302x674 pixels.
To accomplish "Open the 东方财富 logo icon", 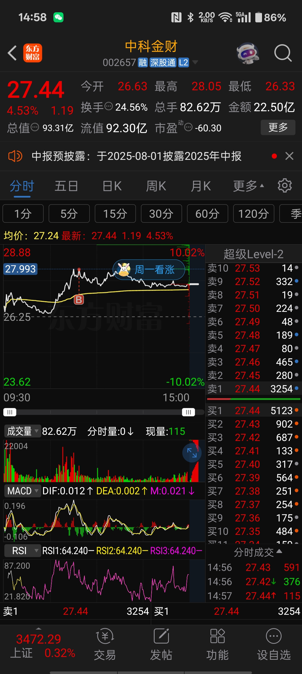I will [32, 53].
